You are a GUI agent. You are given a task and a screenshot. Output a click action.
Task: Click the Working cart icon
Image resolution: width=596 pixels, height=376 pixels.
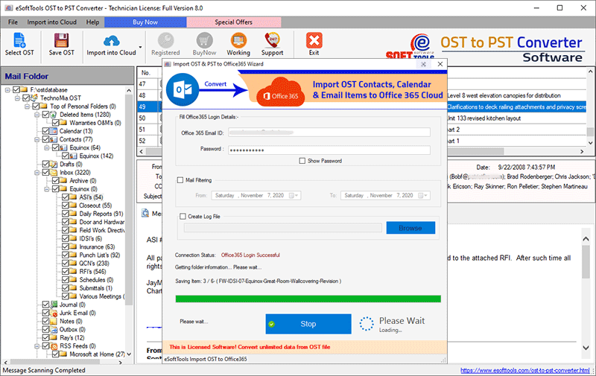pos(238,42)
